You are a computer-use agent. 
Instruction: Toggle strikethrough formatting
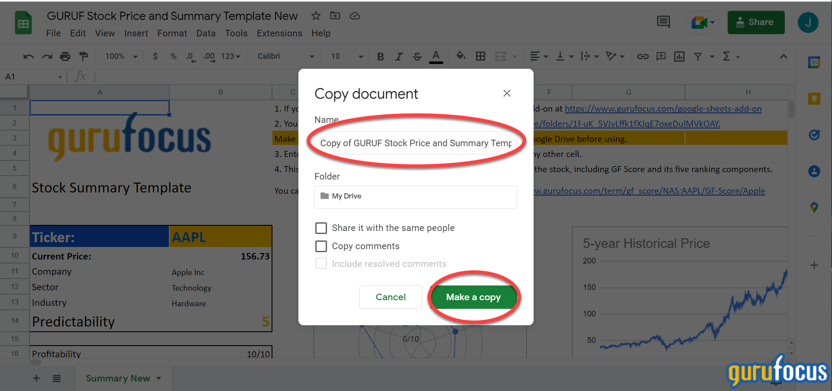pyautogui.click(x=417, y=56)
